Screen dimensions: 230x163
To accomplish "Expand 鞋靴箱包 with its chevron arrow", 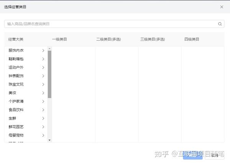I will pos(43,59).
